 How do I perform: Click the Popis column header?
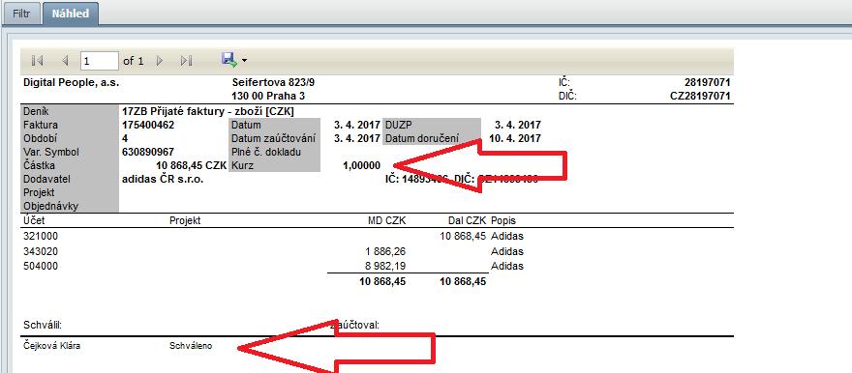click(x=503, y=220)
